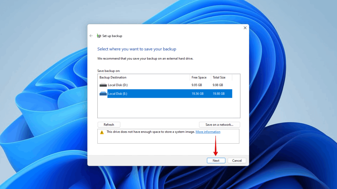Viewport: 337px width, 189px height.
Task: Click the back navigation arrow
Action: (x=91, y=36)
